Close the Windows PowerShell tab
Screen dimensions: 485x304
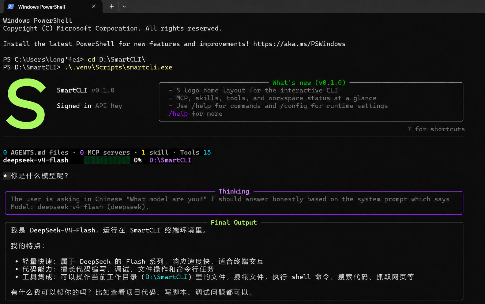pos(94,6)
